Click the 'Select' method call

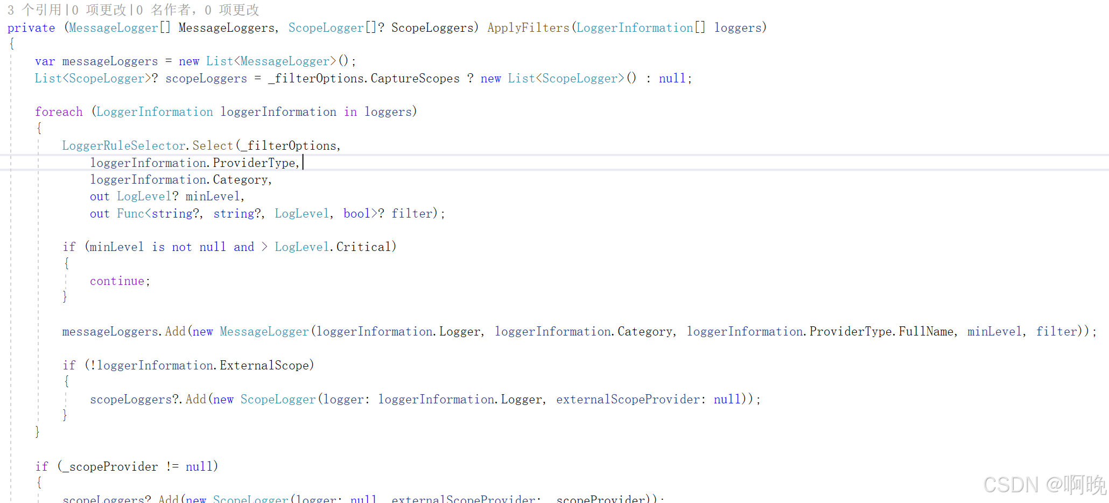[x=213, y=146]
